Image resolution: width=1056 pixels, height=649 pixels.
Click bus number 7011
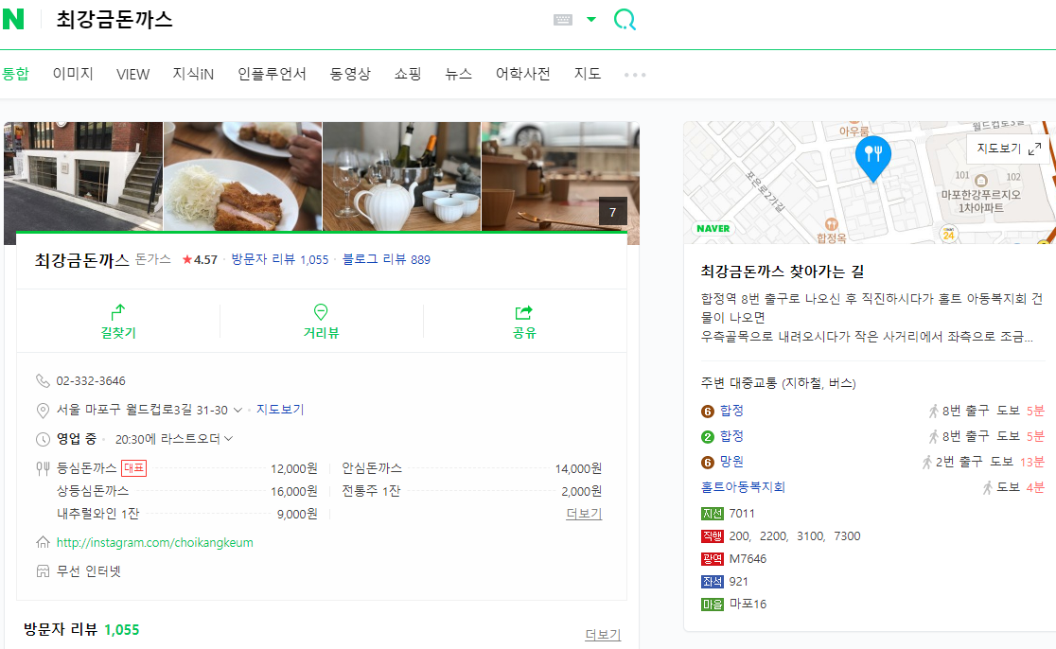coord(742,514)
